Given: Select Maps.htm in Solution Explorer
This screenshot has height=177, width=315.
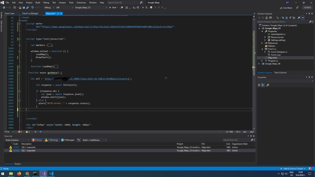Looking at the screenshot, I should (x=272, y=58).
